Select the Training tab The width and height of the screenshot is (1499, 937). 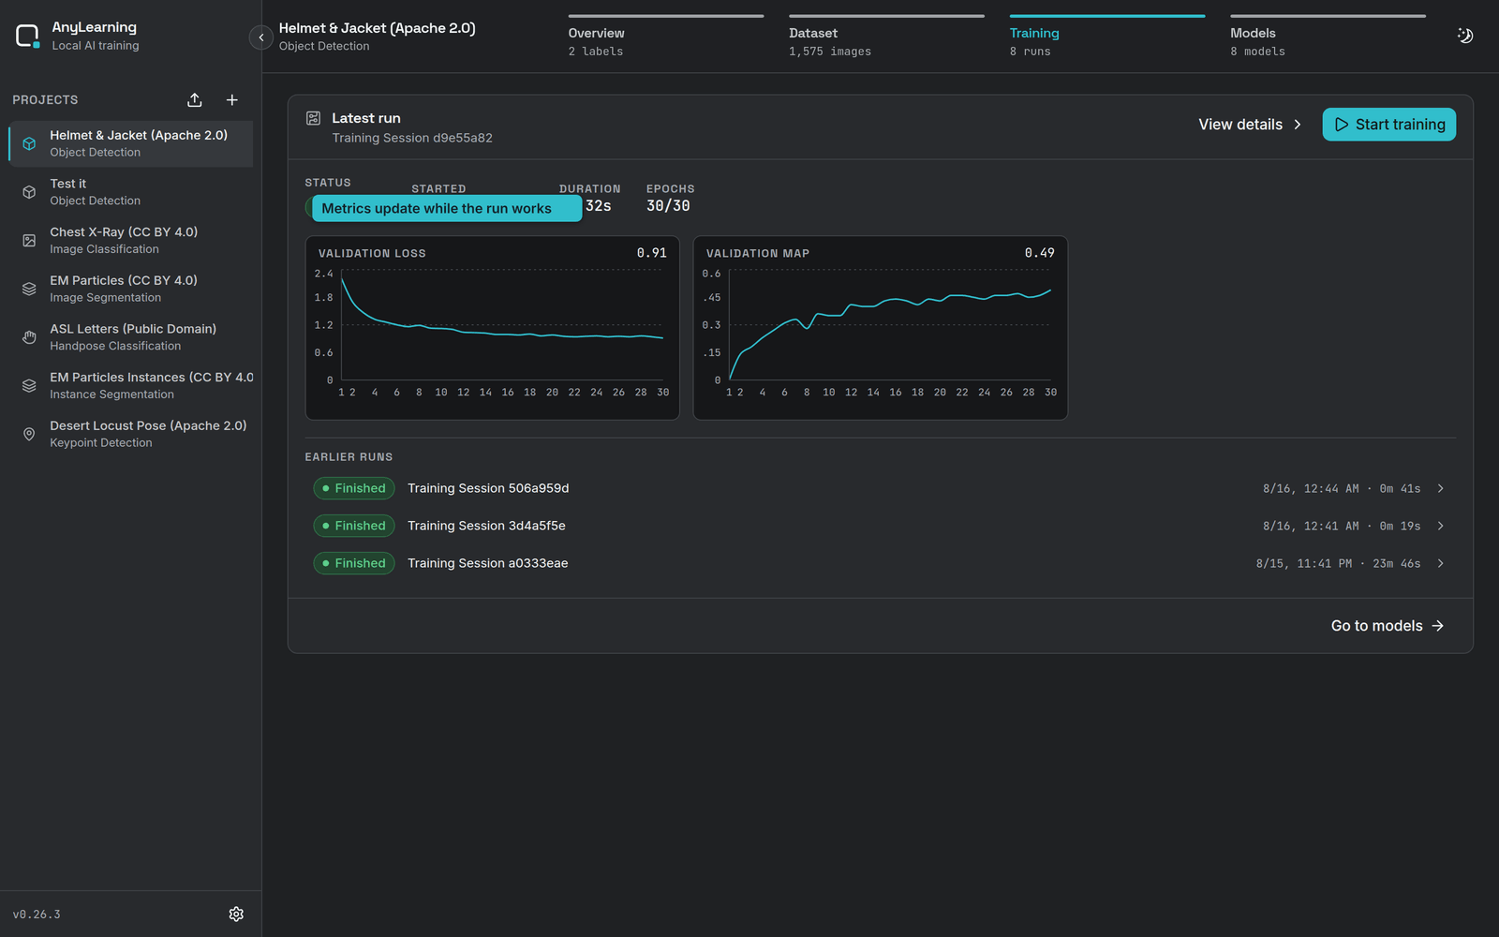coord(1107,37)
